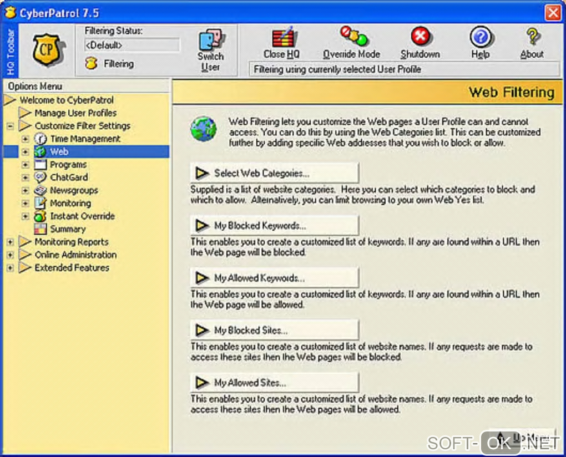Select the Newsgroups tree item
This screenshot has height=457, width=566.
(x=74, y=190)
